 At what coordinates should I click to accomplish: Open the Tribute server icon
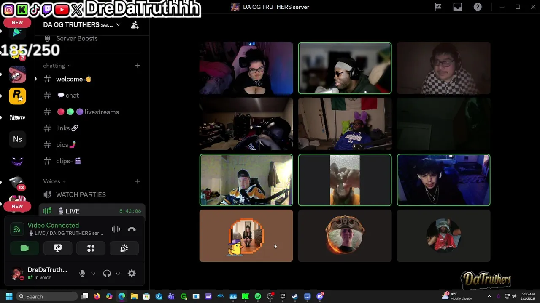tap(17, 118)
